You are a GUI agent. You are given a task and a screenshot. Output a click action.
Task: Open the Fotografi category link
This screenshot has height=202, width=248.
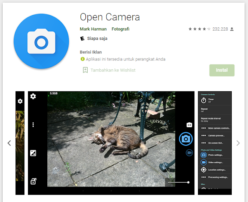pyautogui.click(x=120, y=29)
